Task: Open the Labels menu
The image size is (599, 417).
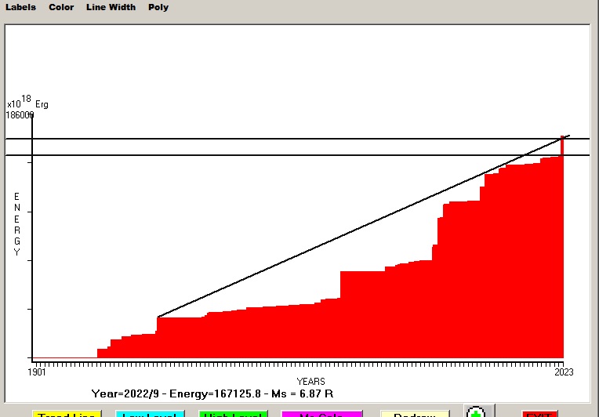Action: (x=20, y=7)
